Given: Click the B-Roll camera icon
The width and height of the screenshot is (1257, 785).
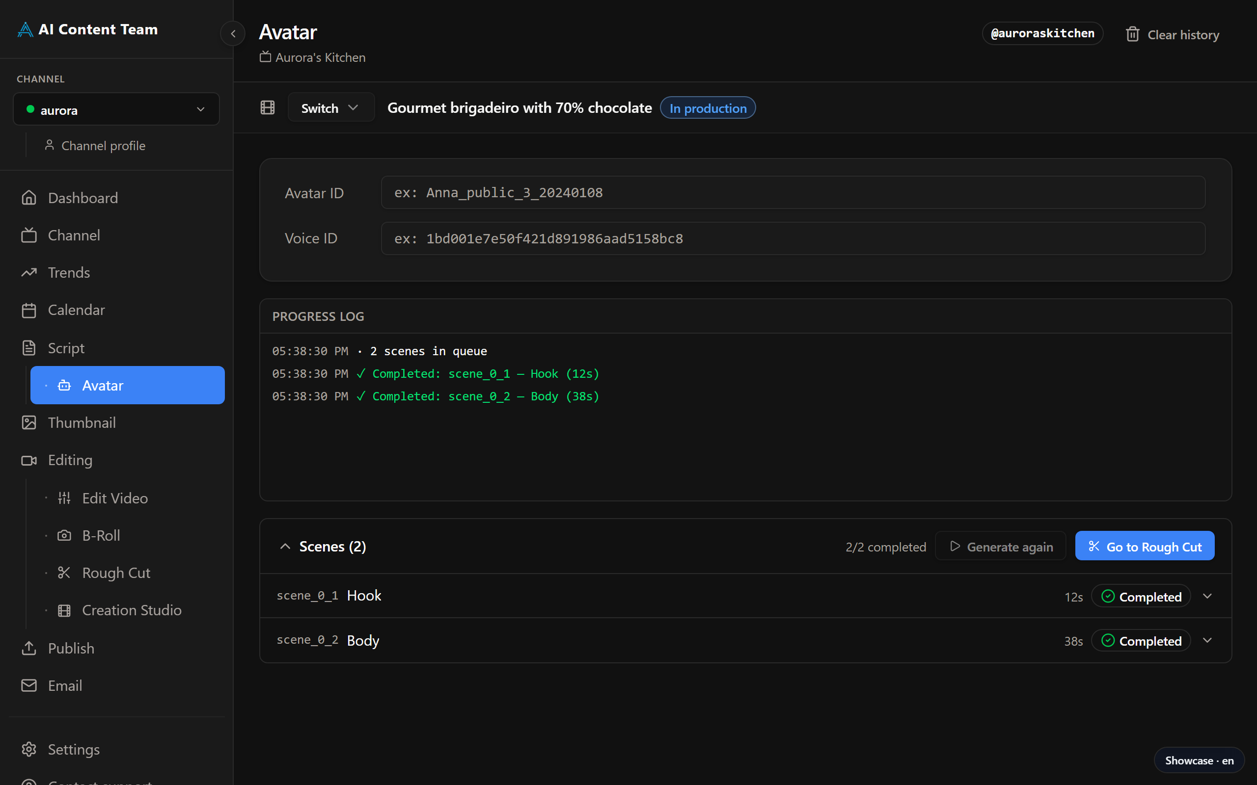Looking at the screenshot, I should 64,535.
